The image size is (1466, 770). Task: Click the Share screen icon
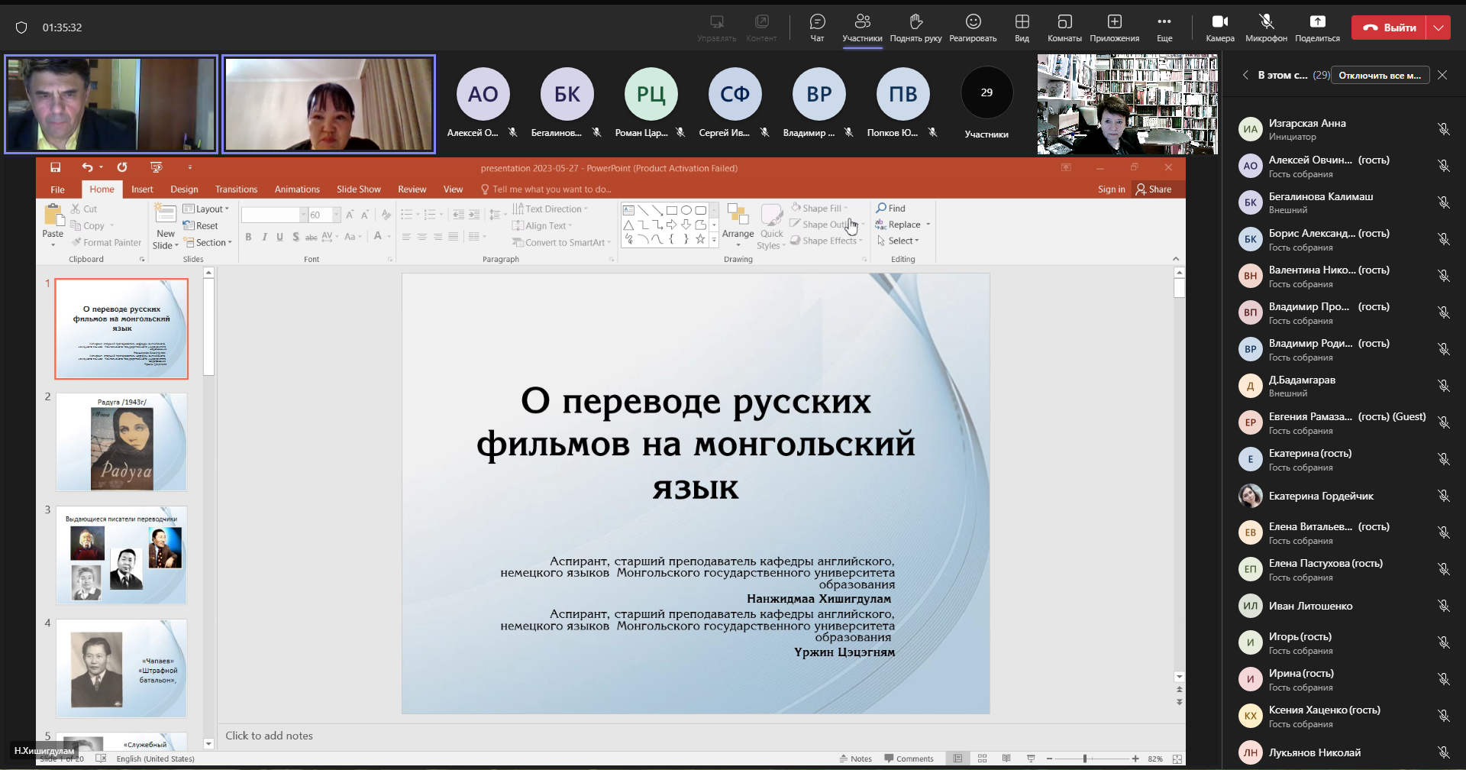[1317, 22]
